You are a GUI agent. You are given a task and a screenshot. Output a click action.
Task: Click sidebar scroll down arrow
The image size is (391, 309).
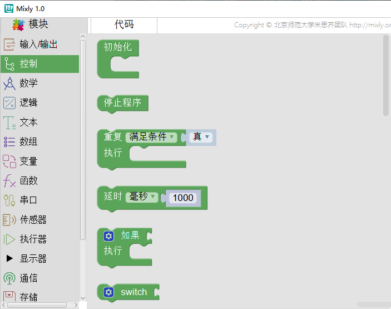83,298
